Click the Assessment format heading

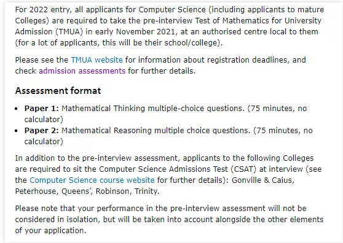pos(58,91)
